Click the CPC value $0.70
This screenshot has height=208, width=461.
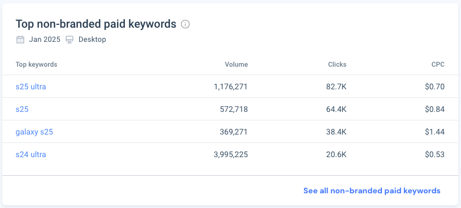(x=435, y=87)
